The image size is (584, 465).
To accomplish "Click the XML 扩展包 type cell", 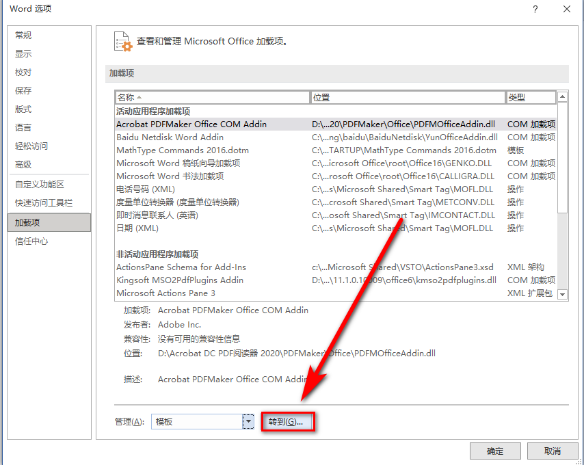I will pyautogui.click(x=529, y=293).
